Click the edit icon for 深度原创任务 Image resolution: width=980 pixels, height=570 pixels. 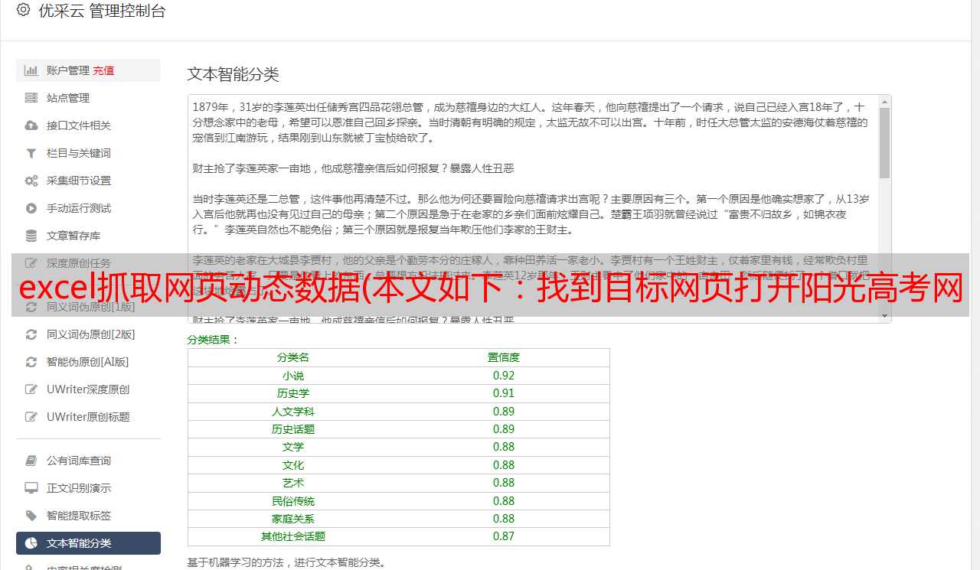pos(31,263)
